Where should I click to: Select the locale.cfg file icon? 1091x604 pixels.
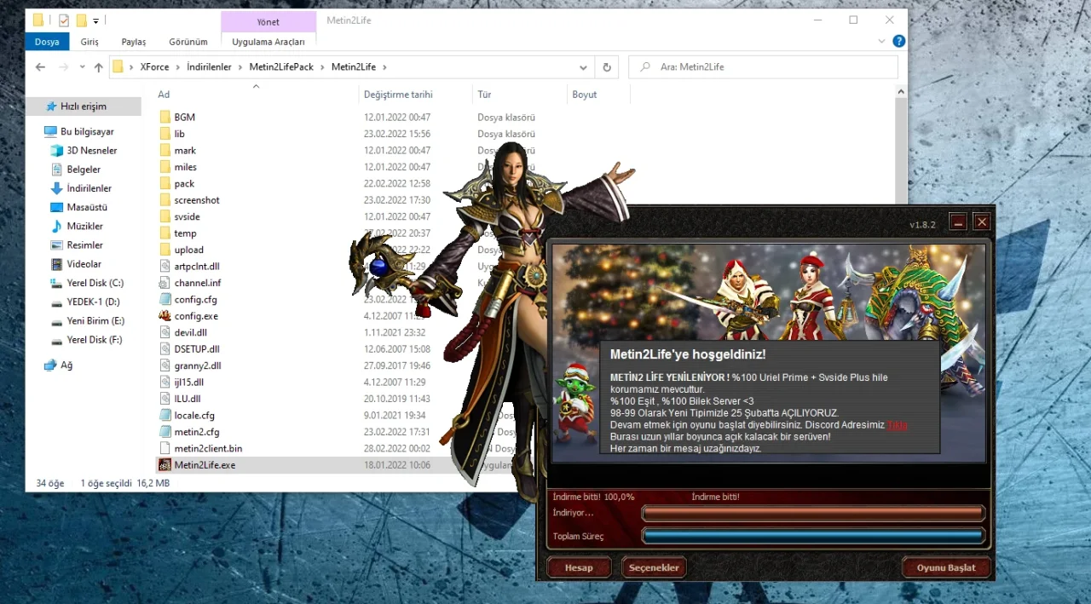coord(165,416)
